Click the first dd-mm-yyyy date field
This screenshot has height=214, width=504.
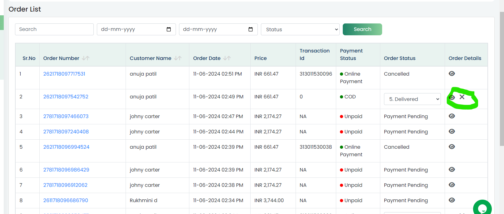pyautogui.click(x=136, y=29)
